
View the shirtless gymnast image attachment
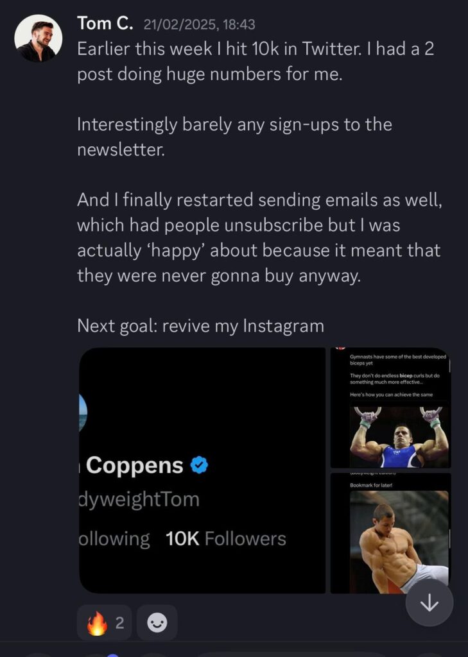(398, 542)
